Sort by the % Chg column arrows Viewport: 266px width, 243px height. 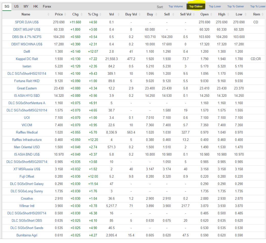pos(100,14)
